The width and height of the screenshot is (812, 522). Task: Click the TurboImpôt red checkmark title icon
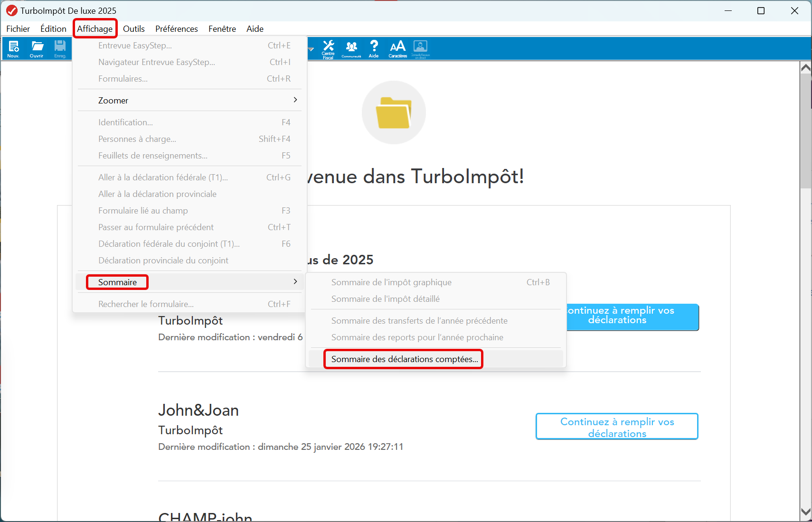coord(11,10)
